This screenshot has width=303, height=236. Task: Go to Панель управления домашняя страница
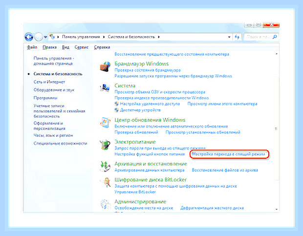coord(54,61)
